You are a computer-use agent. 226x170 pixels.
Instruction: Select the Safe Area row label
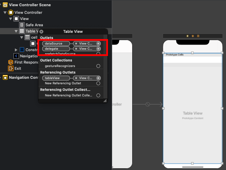(34, 25)
